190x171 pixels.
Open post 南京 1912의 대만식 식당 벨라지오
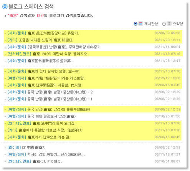click(61, 54)
